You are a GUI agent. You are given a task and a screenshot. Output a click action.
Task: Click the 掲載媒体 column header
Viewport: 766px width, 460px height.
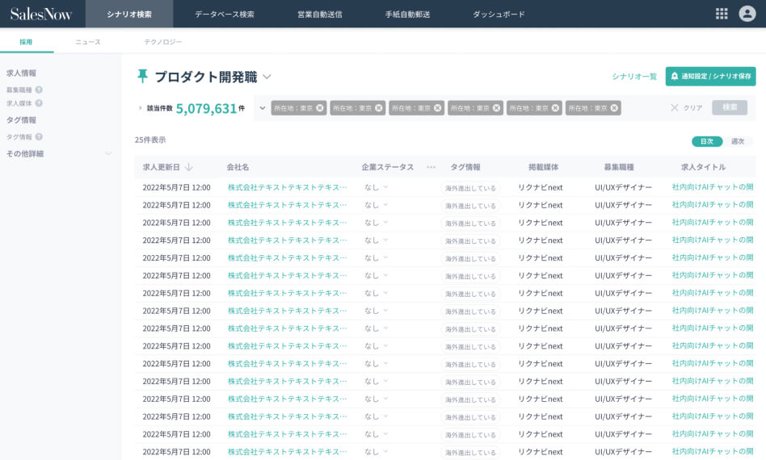click(x=543, y=167)
